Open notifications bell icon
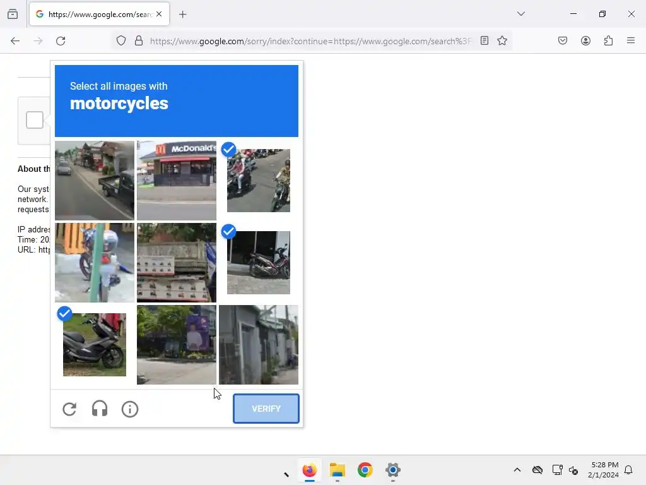The width and height of the screenshot is (646, 485). coord(628,470)
